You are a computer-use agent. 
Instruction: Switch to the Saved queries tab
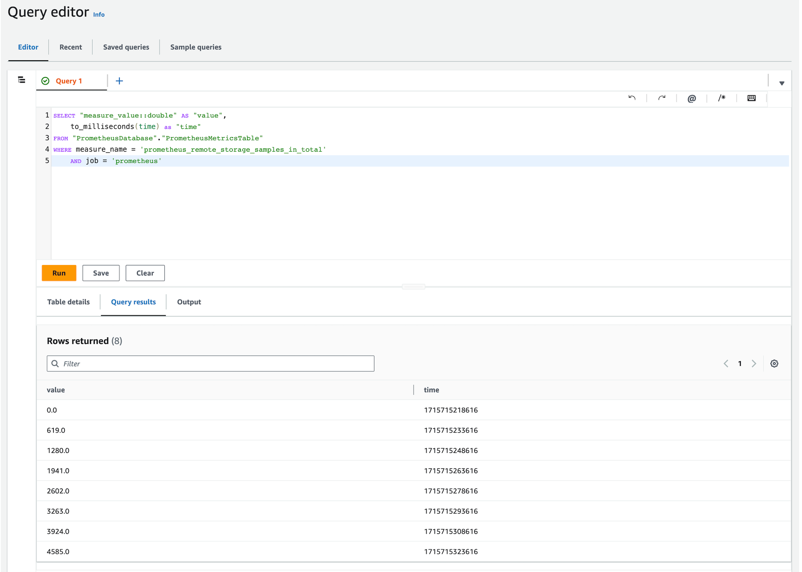[126, 47]
